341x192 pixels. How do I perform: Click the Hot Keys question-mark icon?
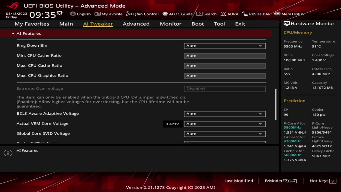click(333, 181)
